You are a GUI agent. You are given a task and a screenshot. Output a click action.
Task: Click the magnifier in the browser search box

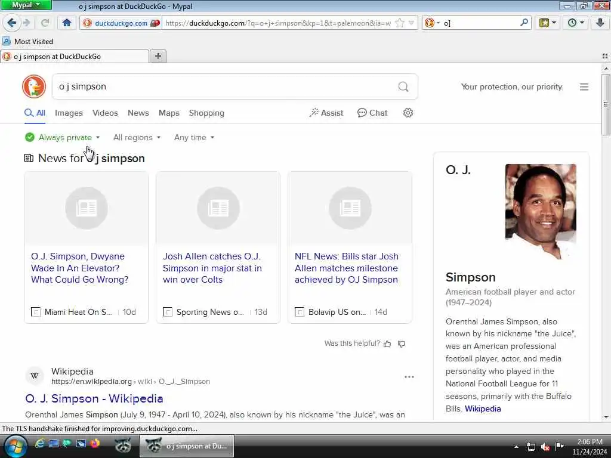[524, 23]
